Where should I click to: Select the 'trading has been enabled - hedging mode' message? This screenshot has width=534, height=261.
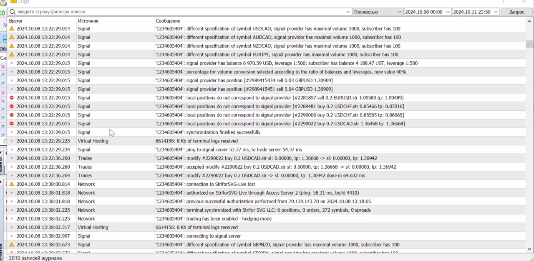214,219
